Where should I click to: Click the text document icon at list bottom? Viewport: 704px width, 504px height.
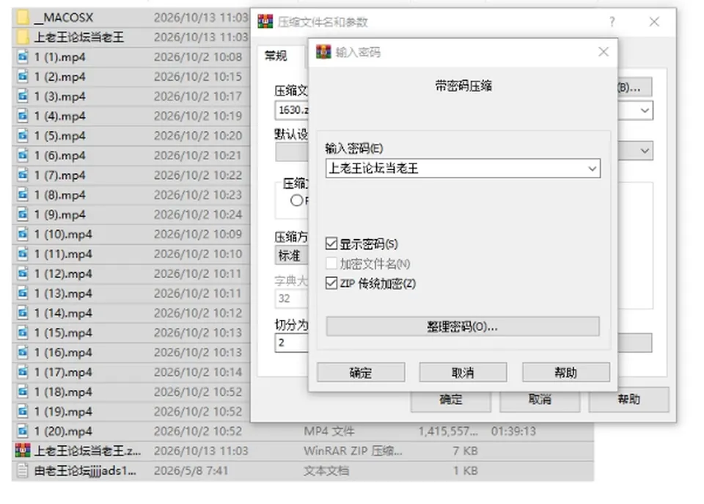23,470
